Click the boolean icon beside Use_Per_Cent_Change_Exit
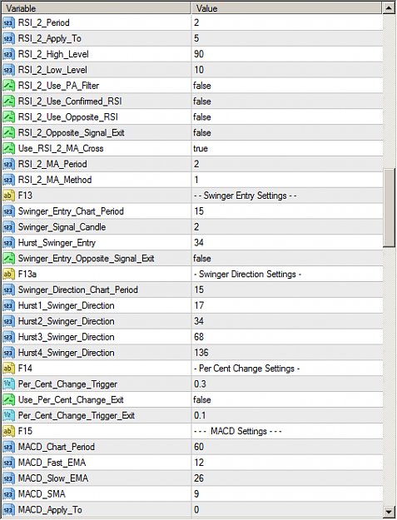 tap(8, 400)
